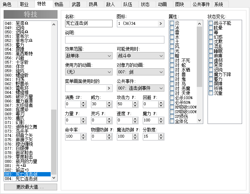
Task: Toggle the 全体化 attribute checkbox
Action: click(172, 121)
